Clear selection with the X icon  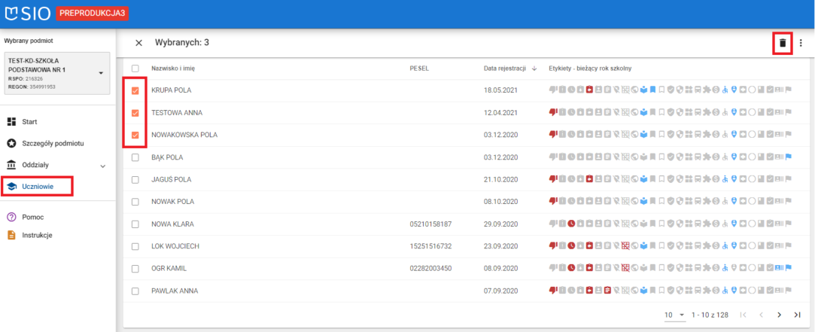138,43
